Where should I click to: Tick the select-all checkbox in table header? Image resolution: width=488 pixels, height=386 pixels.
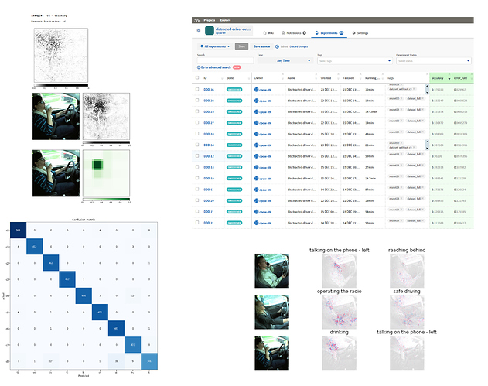(198, 78)
